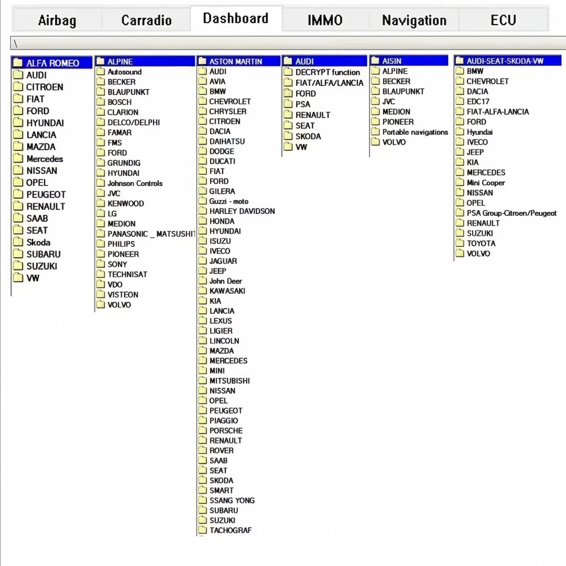Click the folder icon beside PORSCHE
566x566 pixels.
(202, 430)
